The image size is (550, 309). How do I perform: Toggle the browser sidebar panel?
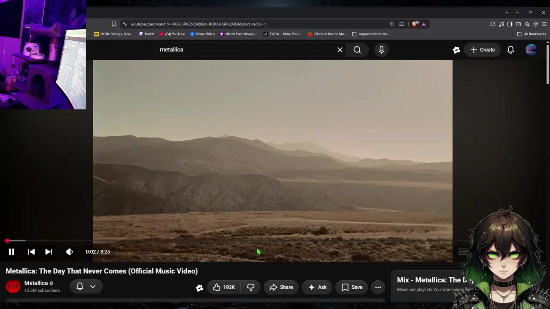pyautogui.click(x=510, y=24)
